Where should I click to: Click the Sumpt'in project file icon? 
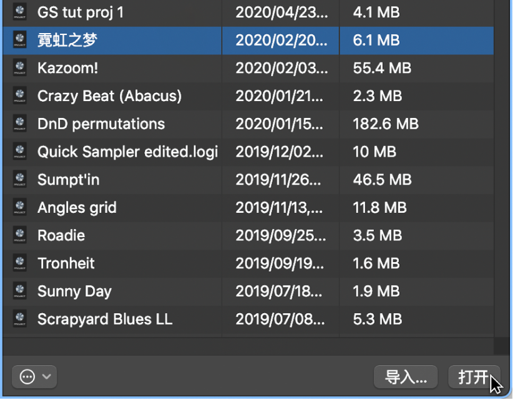[x=19, y=180]
